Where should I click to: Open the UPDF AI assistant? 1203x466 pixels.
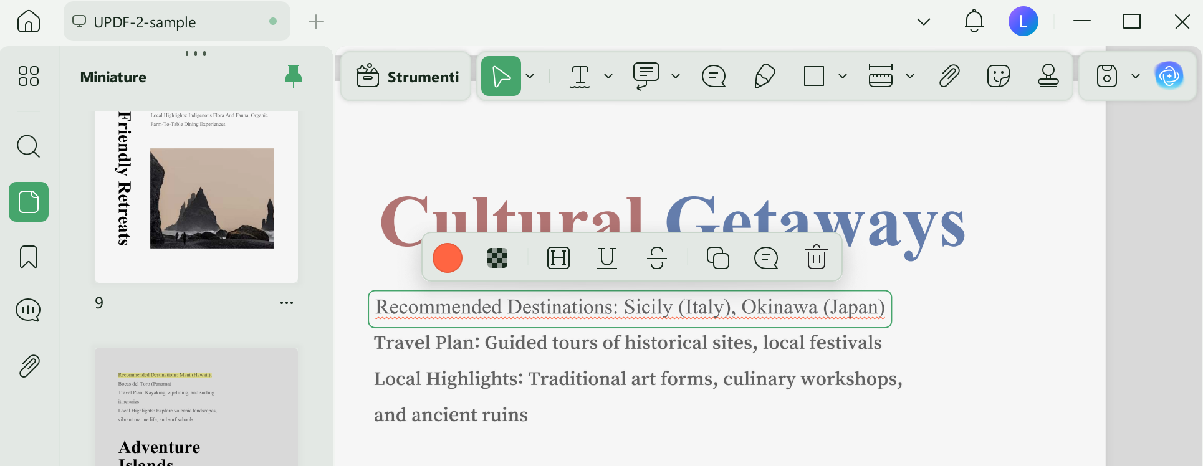click(x=1169, y=76)
